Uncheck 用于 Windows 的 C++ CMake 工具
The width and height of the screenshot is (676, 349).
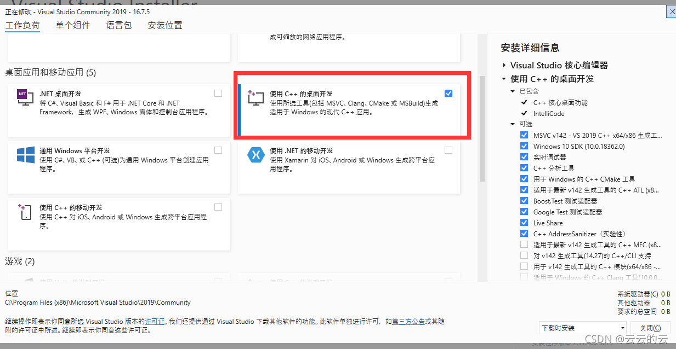point(524,179)
